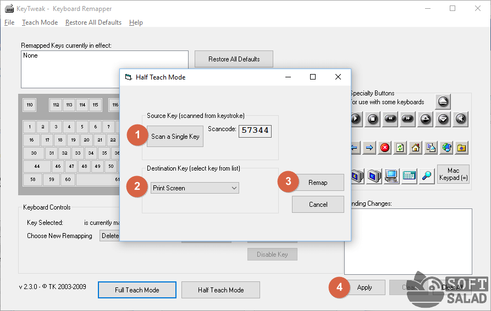This screenshot has width=491, height=311.
Task: Click the red browser Stop icon
Action: (385, 148)
